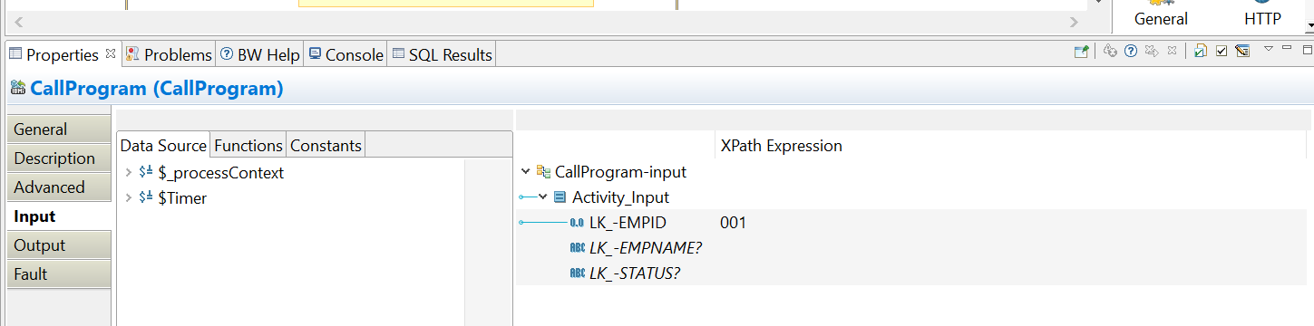Expand the $_processContext node

pos(127,173)
